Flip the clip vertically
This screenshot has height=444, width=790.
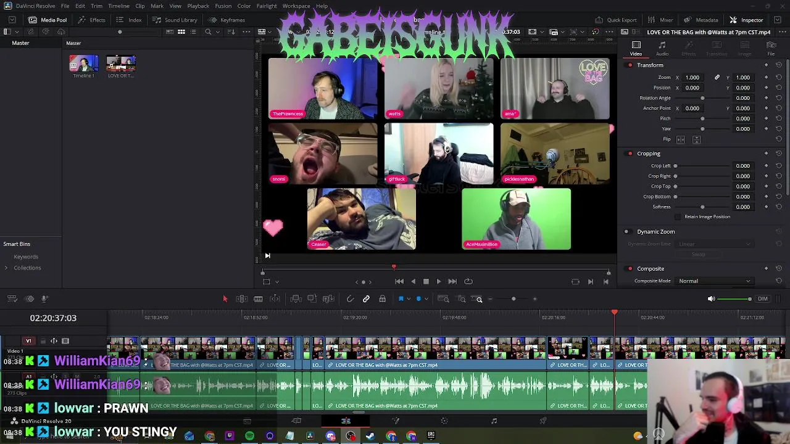click(696, 139)
